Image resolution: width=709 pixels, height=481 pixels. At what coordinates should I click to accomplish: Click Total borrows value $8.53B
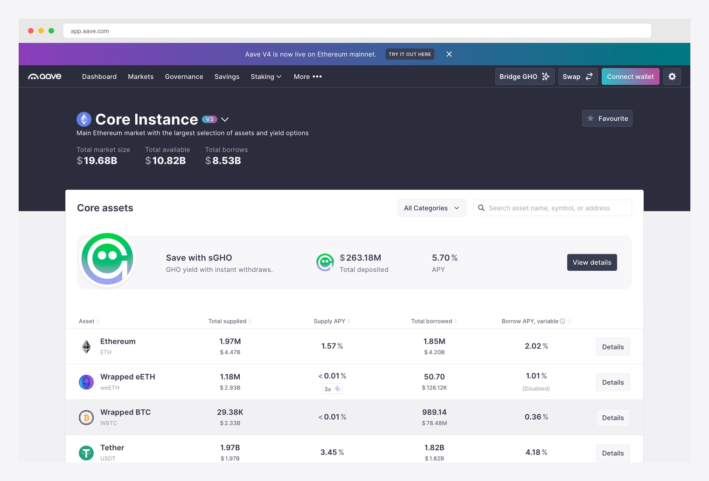223,161
